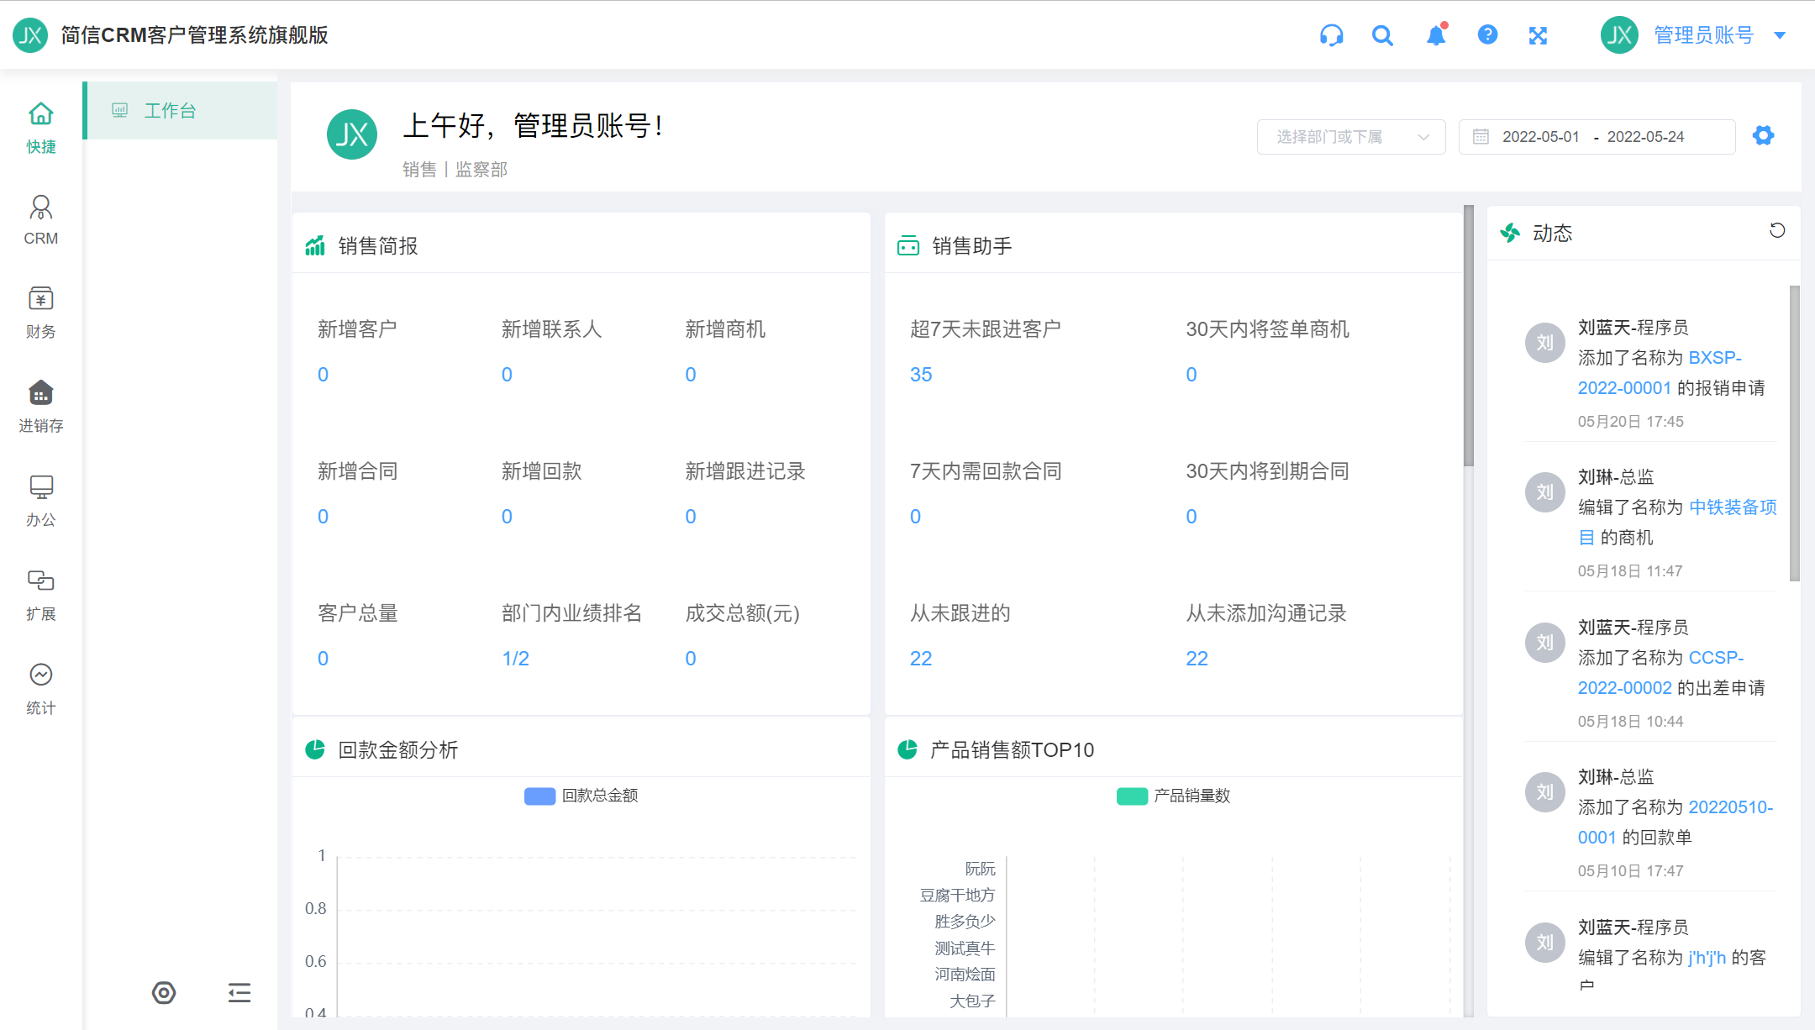This screenshot has height=1030, width=1815.
Task: Click the customer service headset icon
Action: click(x=1331, y=35)
